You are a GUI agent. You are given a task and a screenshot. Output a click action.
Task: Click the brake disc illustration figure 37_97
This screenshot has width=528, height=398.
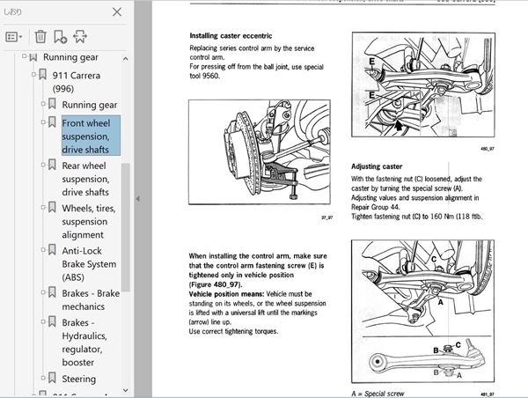pyautogui.click(x=260, y=152)
